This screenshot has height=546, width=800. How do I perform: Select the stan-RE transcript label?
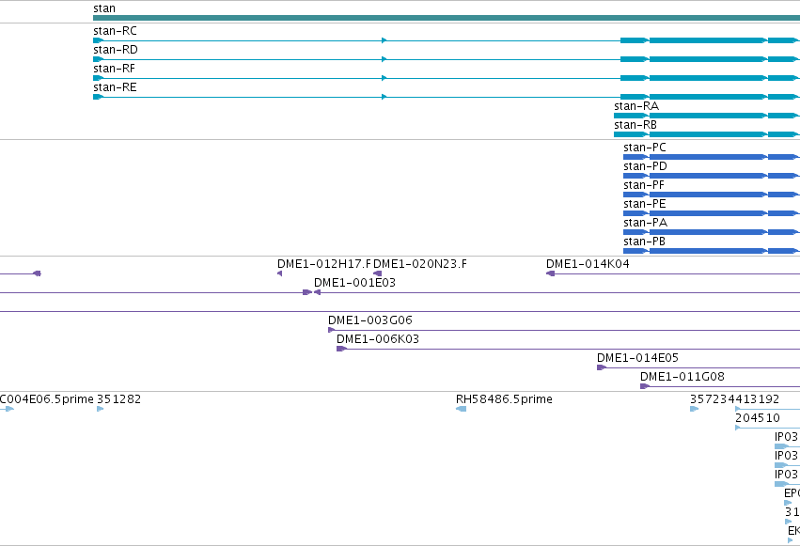[115, 87]
